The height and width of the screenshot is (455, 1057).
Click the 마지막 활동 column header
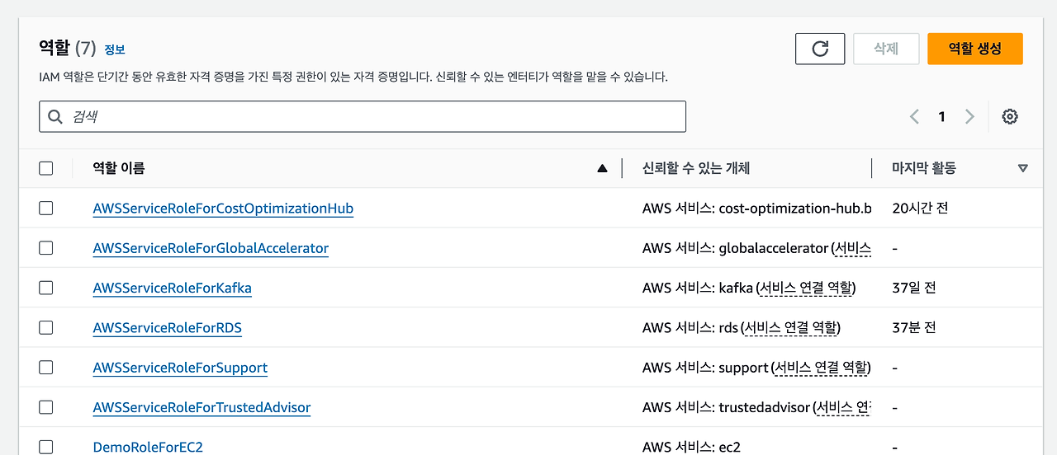tap(924, 168)
